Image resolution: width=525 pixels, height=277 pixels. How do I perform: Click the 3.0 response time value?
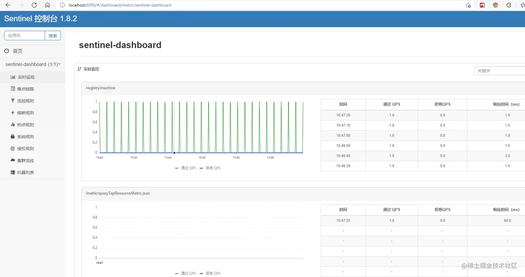pyautogui.click(x=507, y=156)
